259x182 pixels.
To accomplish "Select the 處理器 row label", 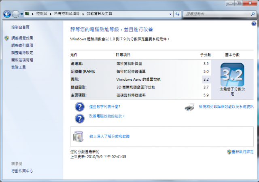I will (x=77, y=64).
